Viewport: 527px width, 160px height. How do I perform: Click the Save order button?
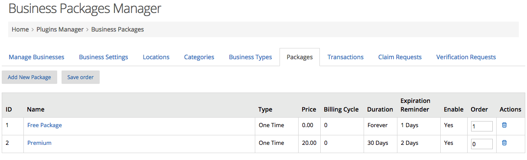81,77
